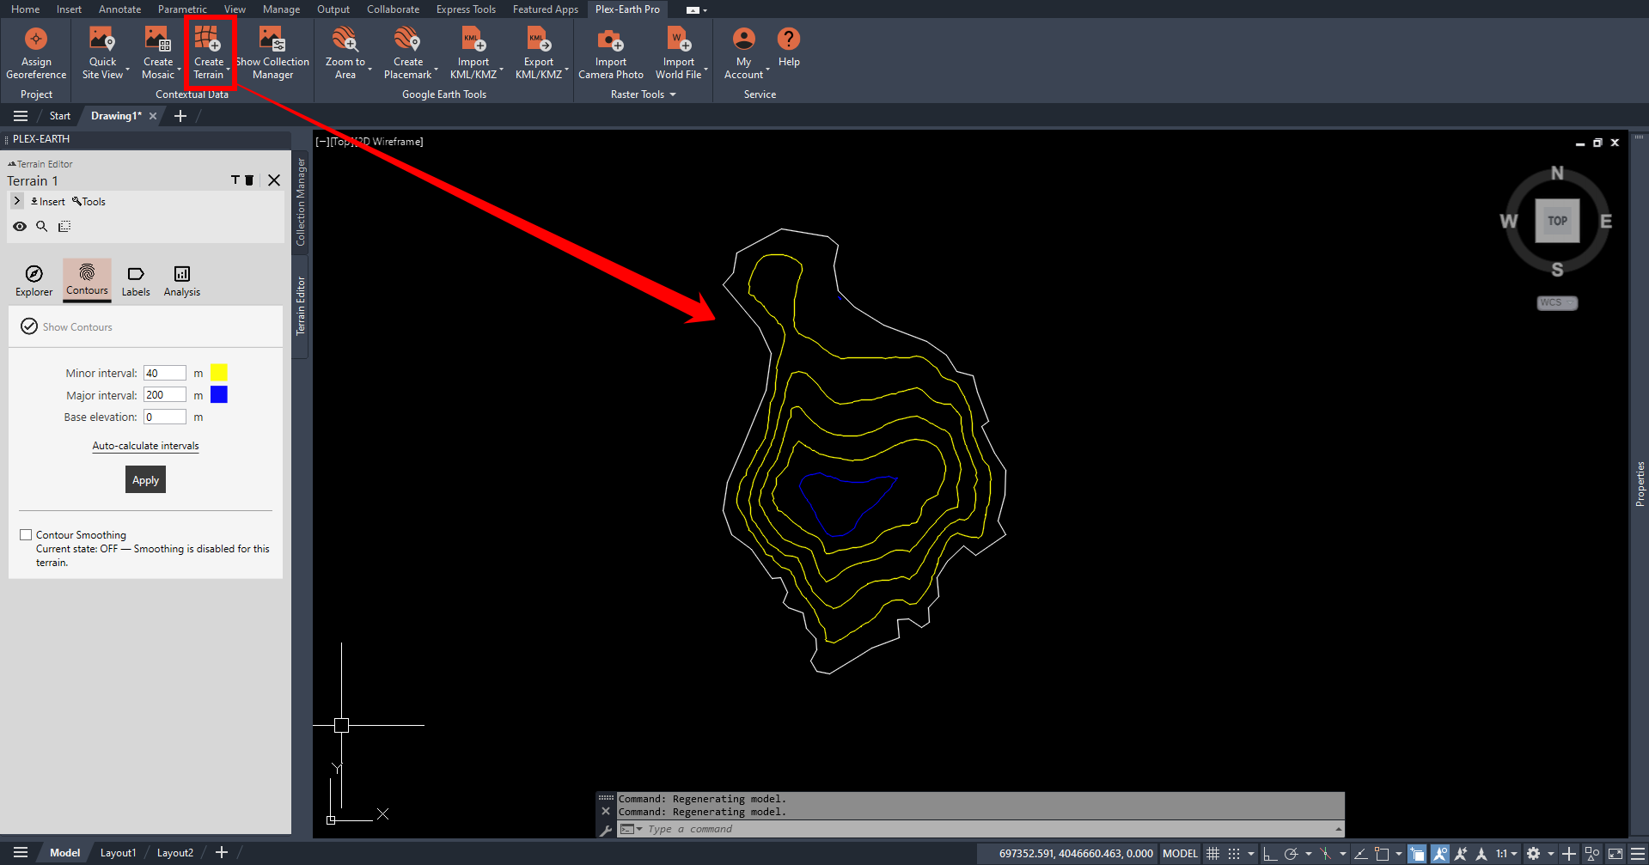Open the Explorer view in Terrain Editor
This screenshot has width=1649, height=865.
tap(34, 280)
